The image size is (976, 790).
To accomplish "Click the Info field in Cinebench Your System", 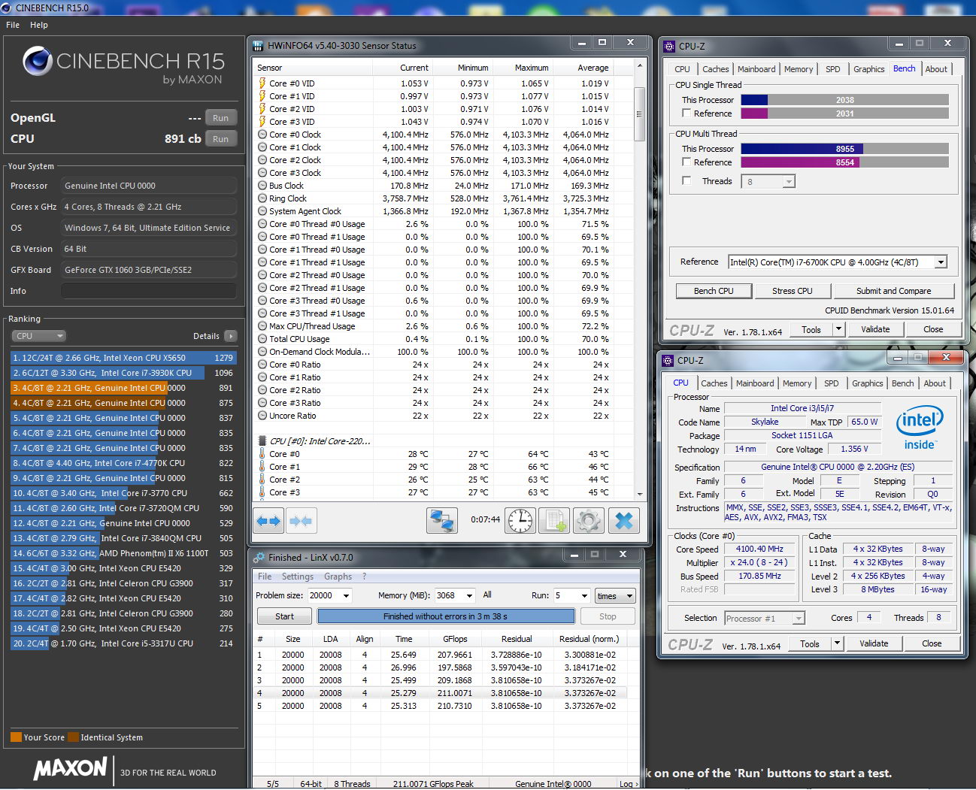I will [x=149, y=291].
